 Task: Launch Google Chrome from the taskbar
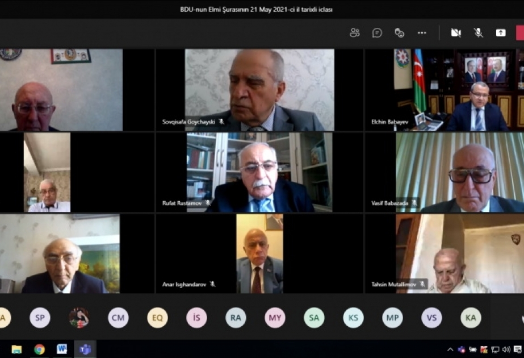39,349
